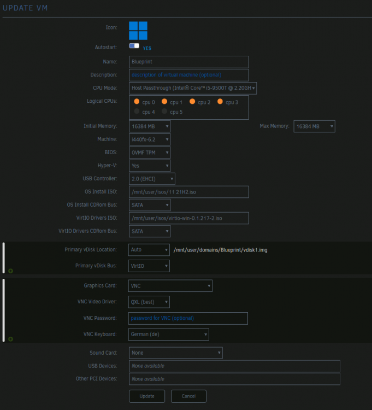
Task: Click the YES autostart label
Action: (147, 48)
